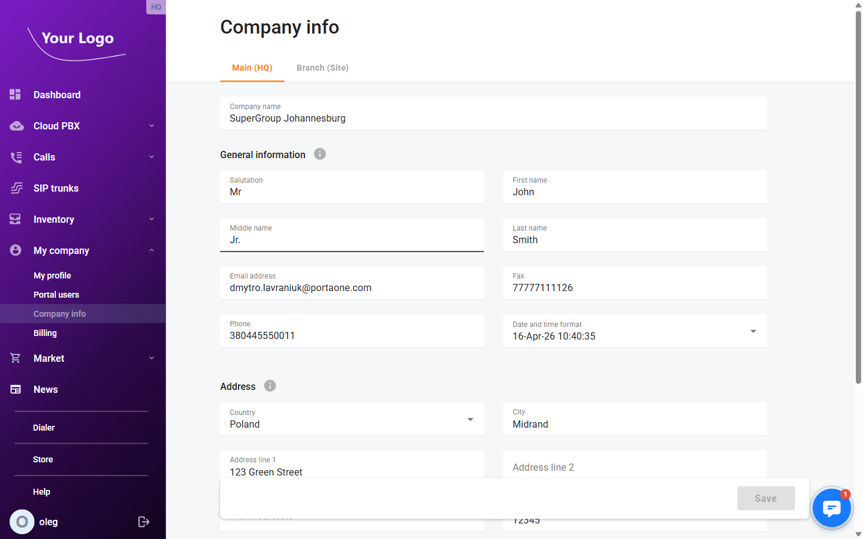Click the info icon beside Address
This screenshot has height=539, width=863.
coord(270,386)
